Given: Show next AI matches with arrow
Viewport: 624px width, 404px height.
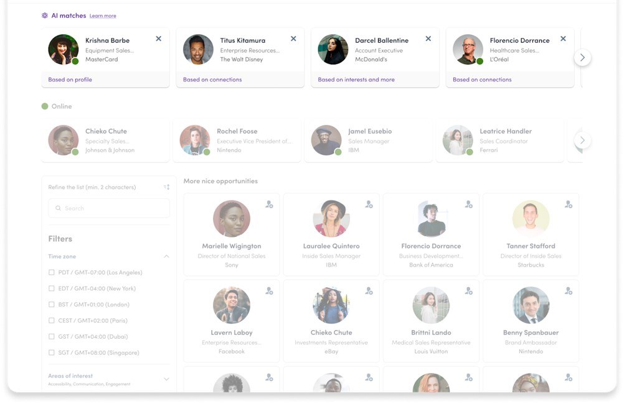Looking at the screenshot, I should [x=582, y=57].
